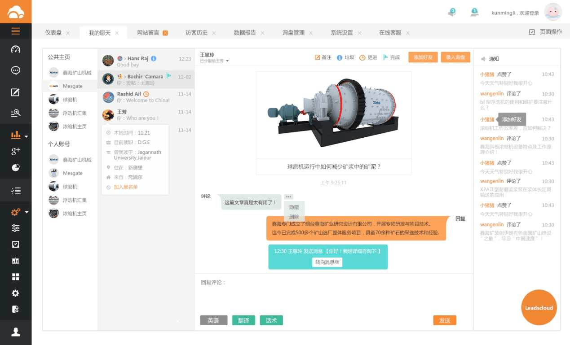This screenshot has height=345, width=570.
Task: Send the reply with 发送
Action: click(445, 320)
